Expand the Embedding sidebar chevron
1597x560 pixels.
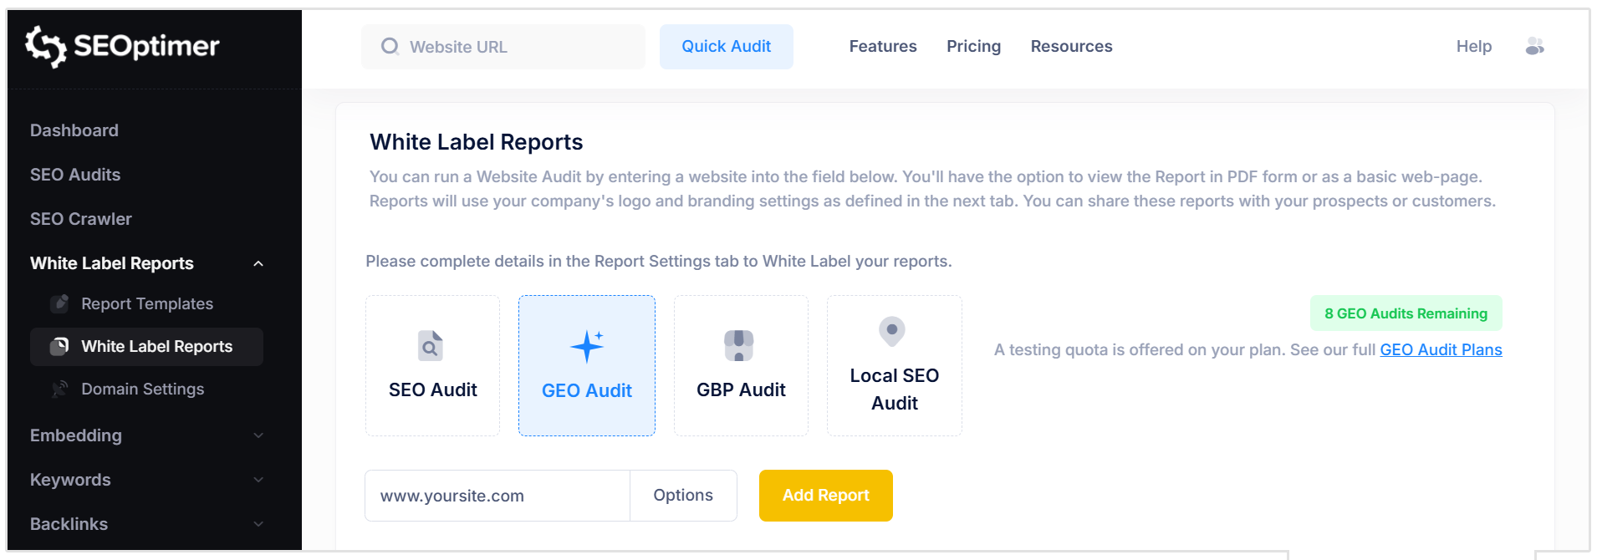click(x=258, y=435)
